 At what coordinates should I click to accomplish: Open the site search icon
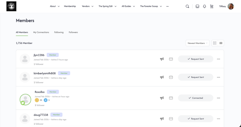187,6
